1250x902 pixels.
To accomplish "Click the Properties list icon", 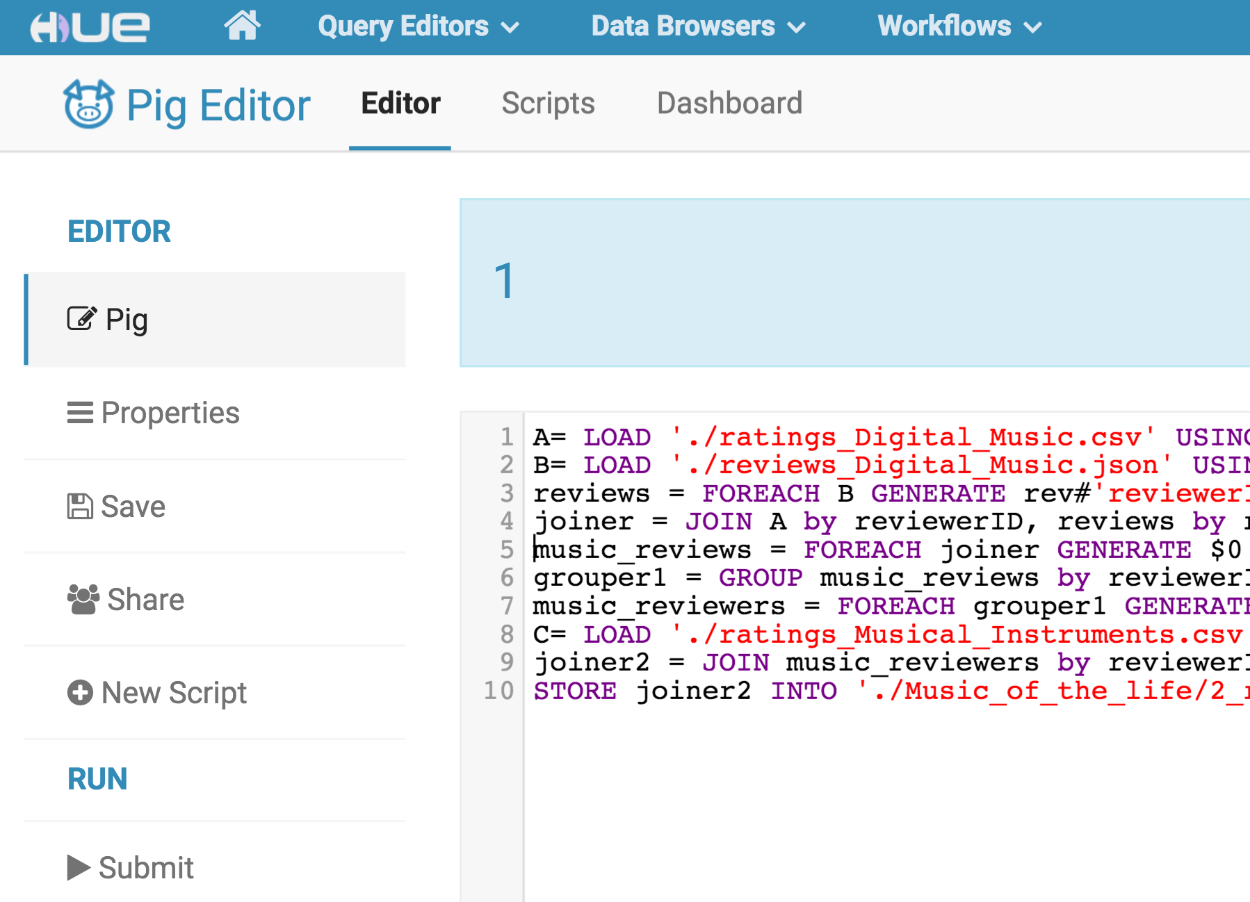I will coord(80,413).
